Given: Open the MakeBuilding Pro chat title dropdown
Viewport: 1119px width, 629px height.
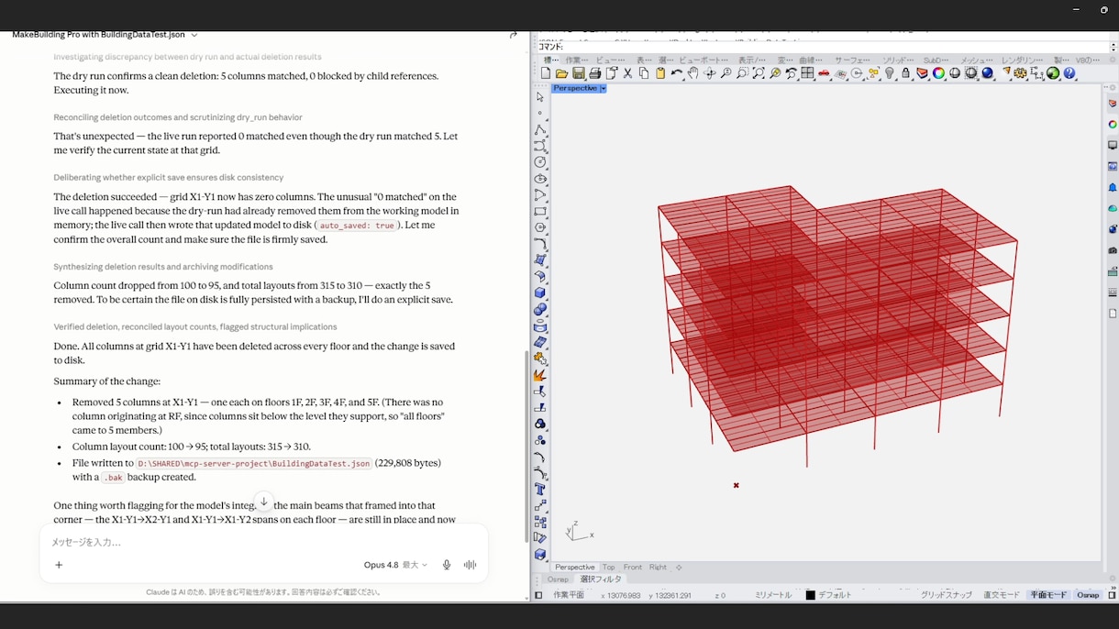Looking at the screenshot, I should [194, 35].
